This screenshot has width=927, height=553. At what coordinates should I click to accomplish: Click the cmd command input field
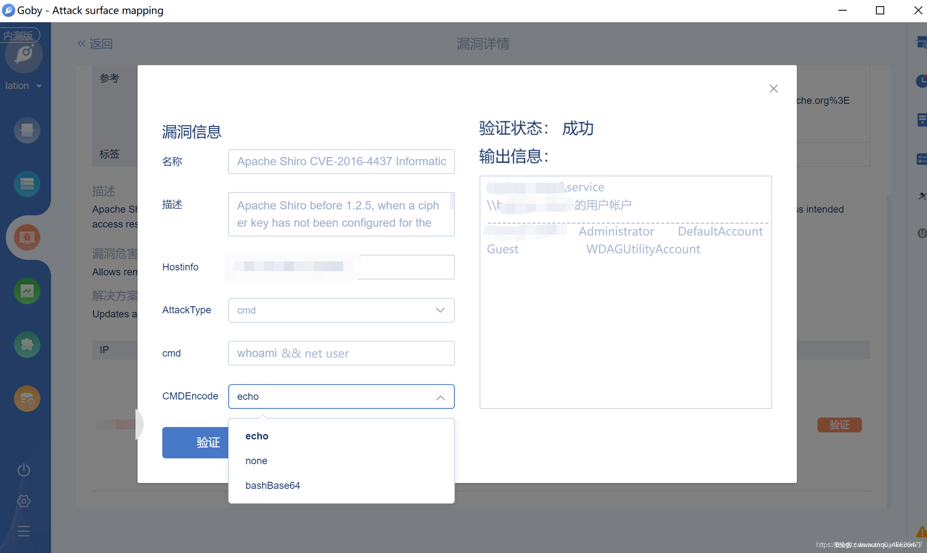(341, 353)
